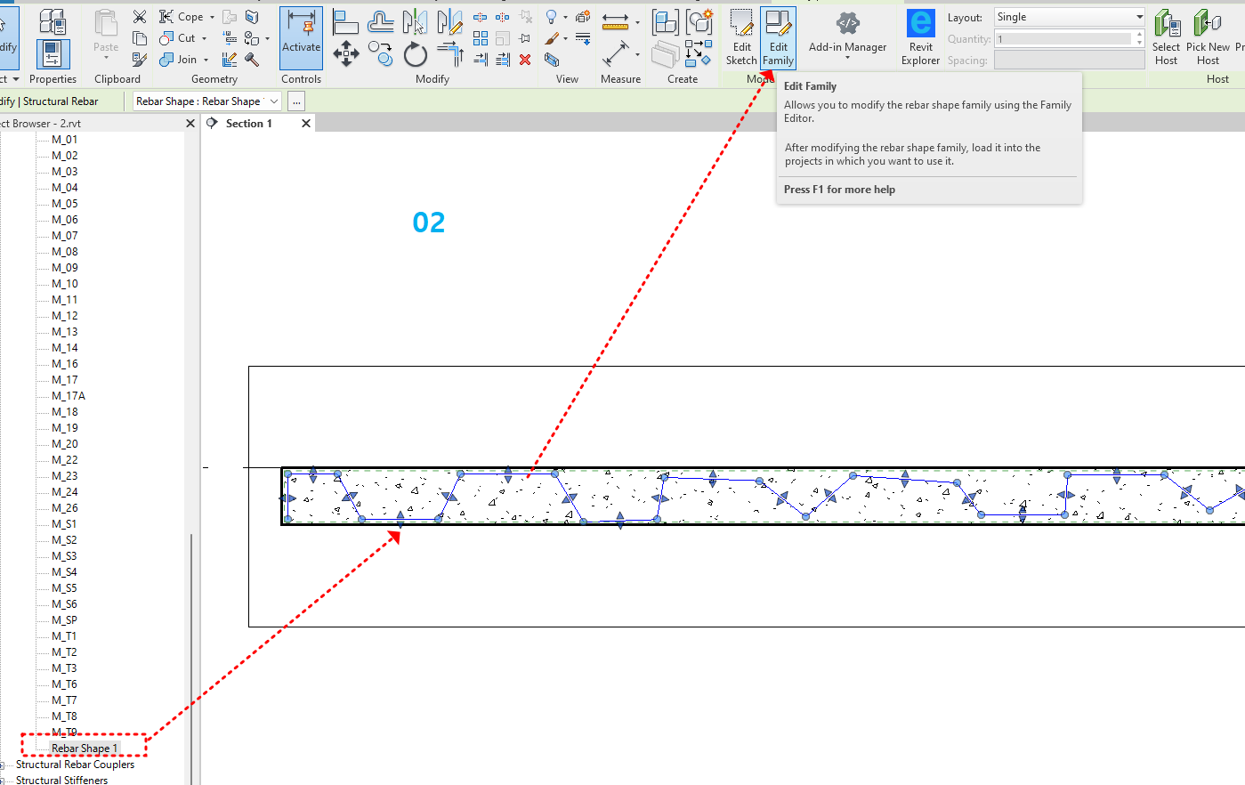Click the Pick New Host button

(x=1208, y=38)
